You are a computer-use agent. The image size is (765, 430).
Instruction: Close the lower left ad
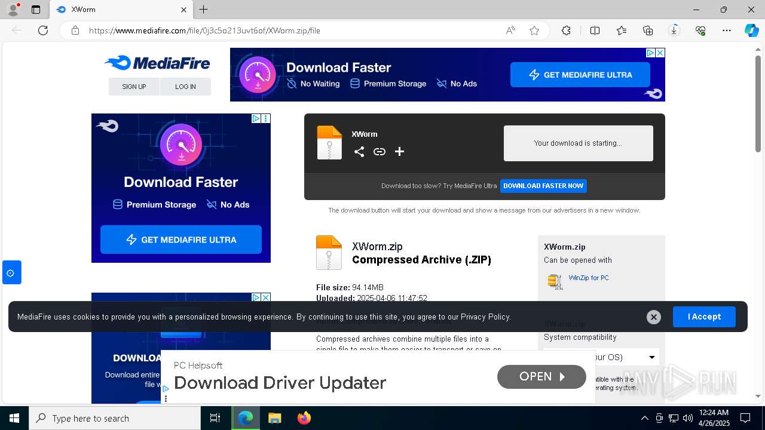pos(266,297)
